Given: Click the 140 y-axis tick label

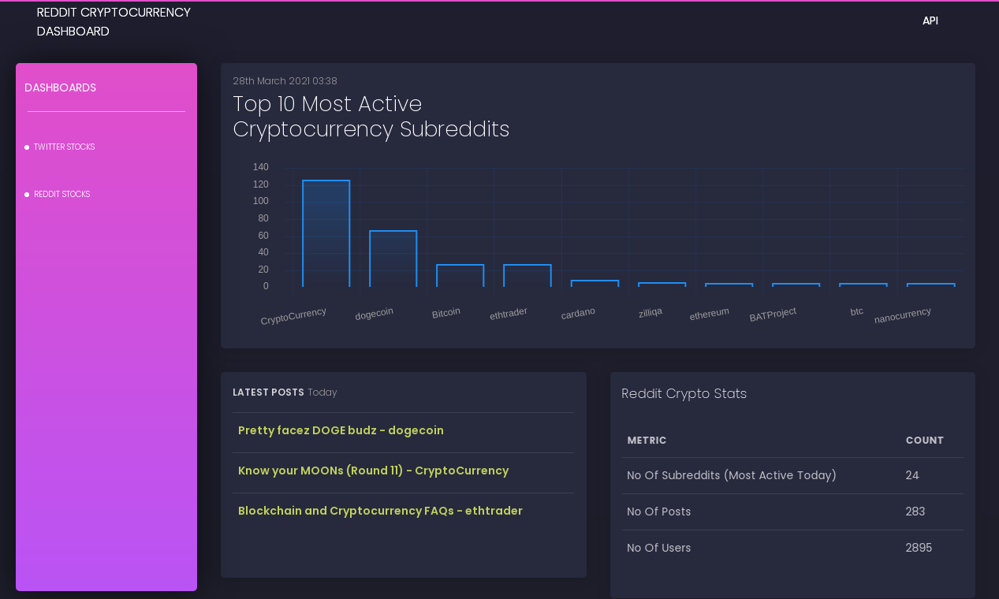Looking at the screenshot, I should [260, 167].
